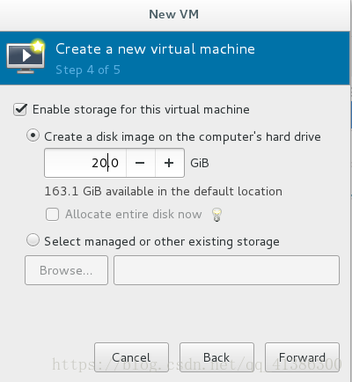
Task: Click the Create a new virtual machine heading
Action: coord(155,49)
